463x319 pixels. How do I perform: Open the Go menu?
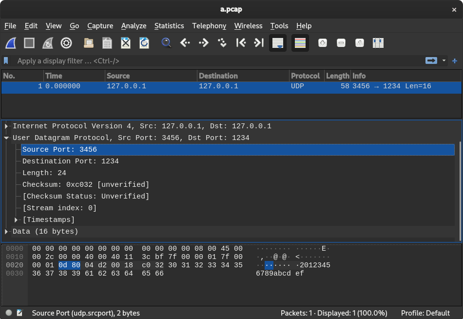(x=75, y=26)
